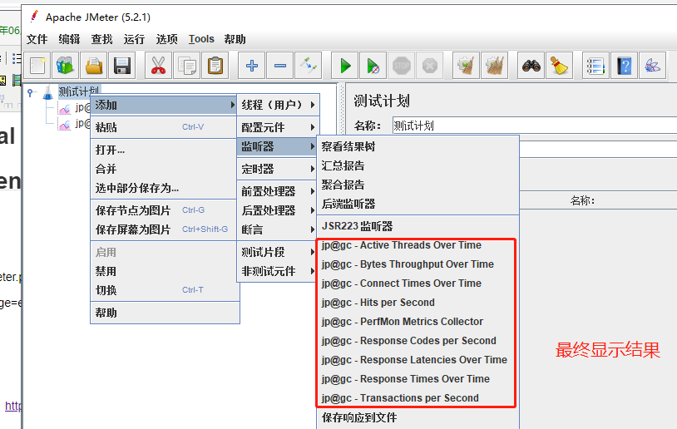Choose 禁用 from the context menu
This screenshot has width=677, height=429.
click(165, 271)
